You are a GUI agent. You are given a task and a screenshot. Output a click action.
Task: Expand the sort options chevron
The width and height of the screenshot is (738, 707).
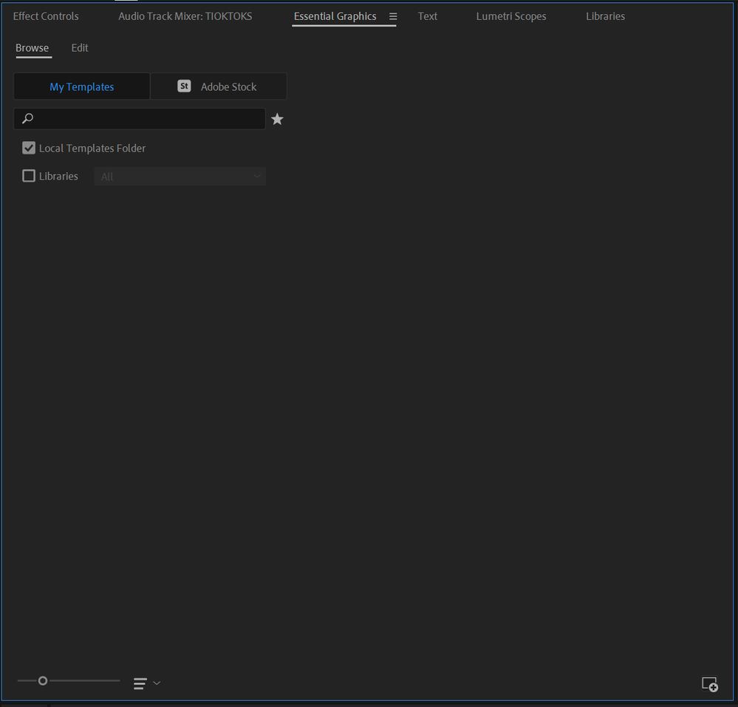[x=157, y=683]
